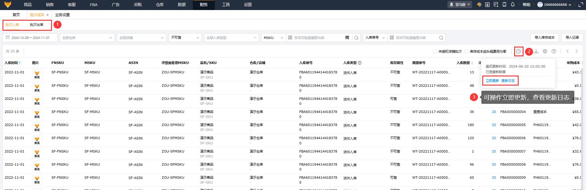Viewport: 586px width, 190px height.
Task: Check the 未授权店铺批次 checkbox
Action: pos(435,51)
